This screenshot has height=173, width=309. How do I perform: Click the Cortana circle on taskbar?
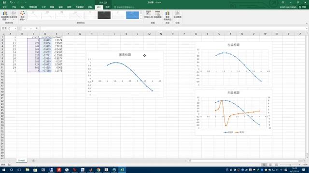click(12, 170)
